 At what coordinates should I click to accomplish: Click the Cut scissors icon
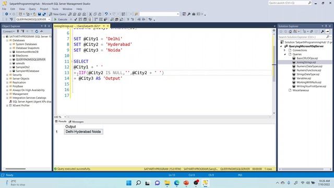(90, 14)
